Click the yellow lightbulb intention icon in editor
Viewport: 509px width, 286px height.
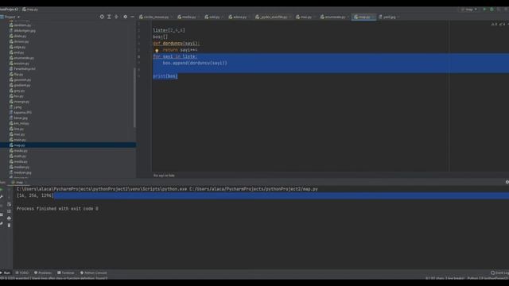pyautogui.click(x=157, y=50)
